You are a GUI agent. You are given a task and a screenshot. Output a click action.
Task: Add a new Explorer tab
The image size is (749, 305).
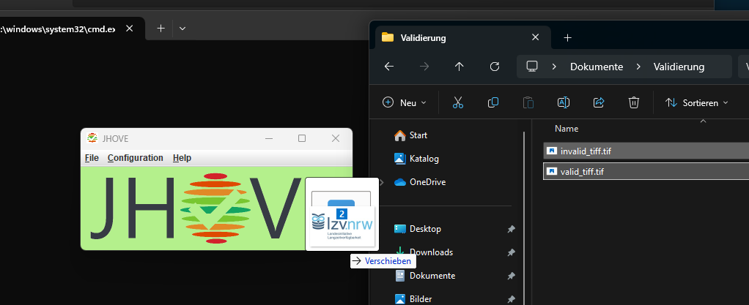click(x=567, y=37)
